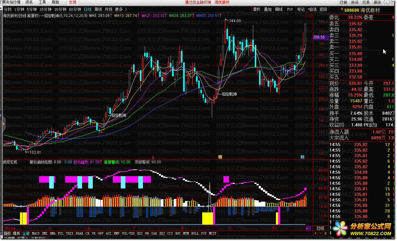Screen dimensions: 397x241
Task: Open F10 company information
Action: 290,9
